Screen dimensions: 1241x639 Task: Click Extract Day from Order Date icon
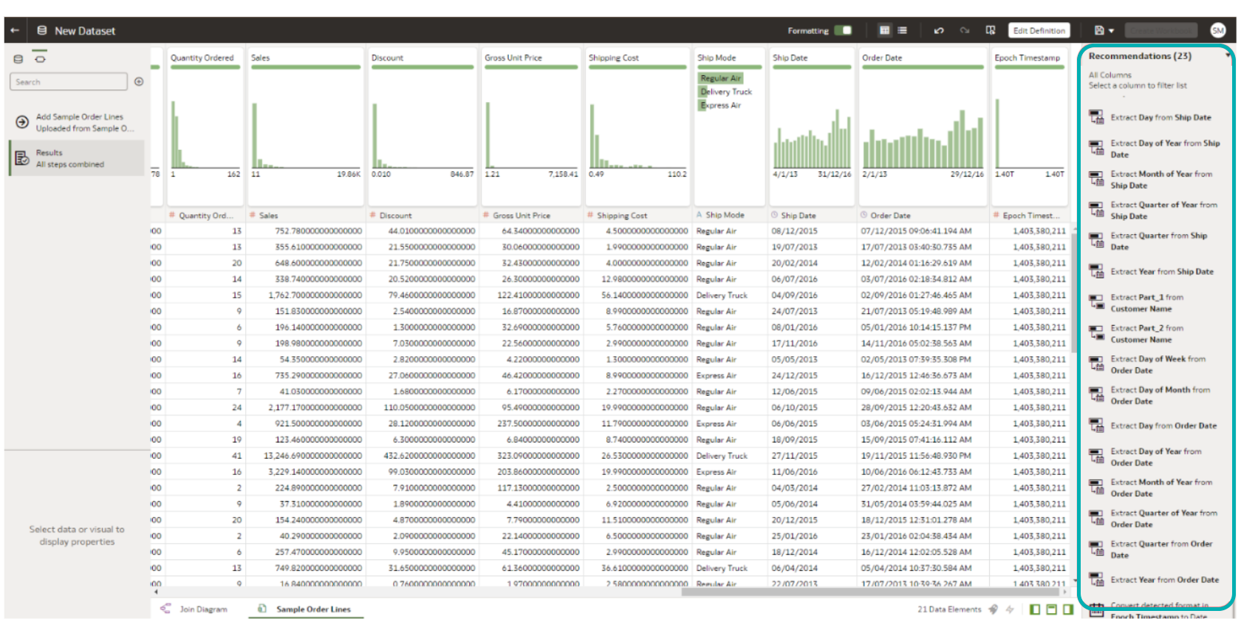pyautogui.click(x=1096, y=426)
